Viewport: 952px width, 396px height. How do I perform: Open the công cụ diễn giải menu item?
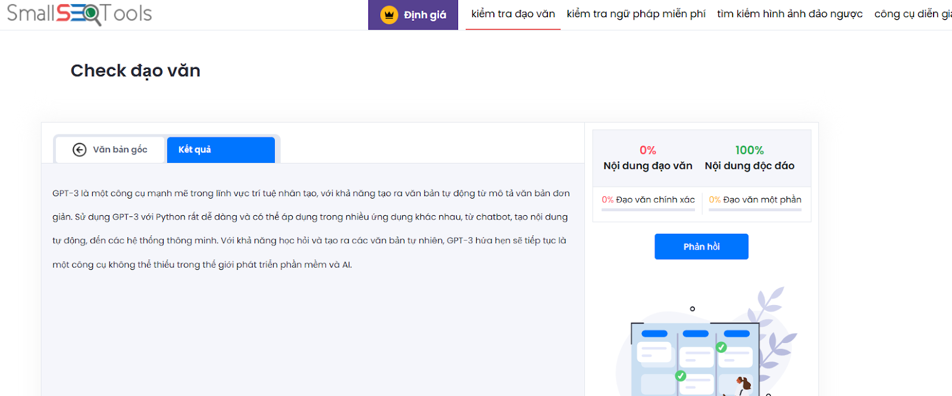click(912, 14)
